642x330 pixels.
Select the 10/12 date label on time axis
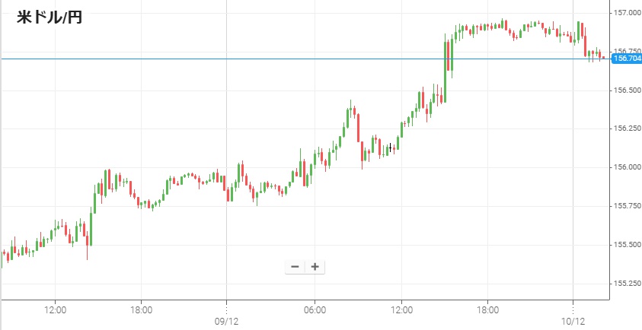573,322
